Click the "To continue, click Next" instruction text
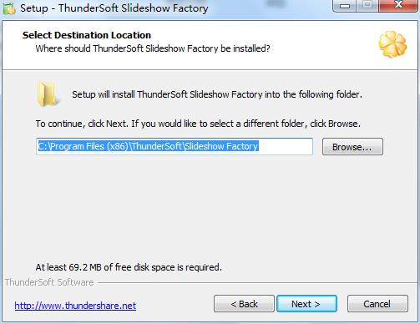The image size is (420, 324). point(198,124)
